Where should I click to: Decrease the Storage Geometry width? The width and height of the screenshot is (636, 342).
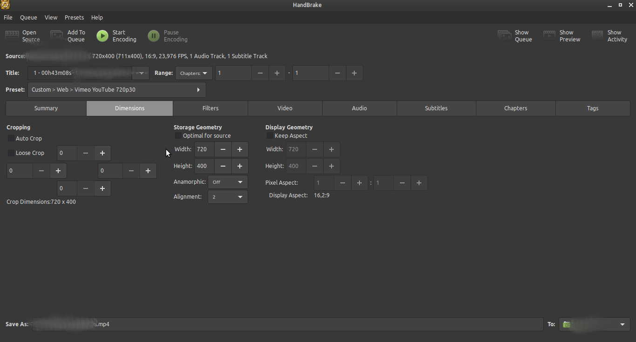[223, 149]
